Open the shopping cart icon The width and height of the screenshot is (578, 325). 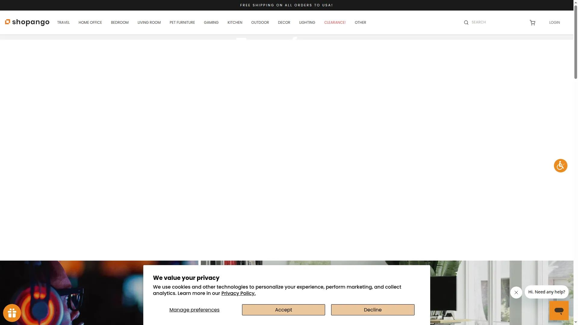point(532,23)
